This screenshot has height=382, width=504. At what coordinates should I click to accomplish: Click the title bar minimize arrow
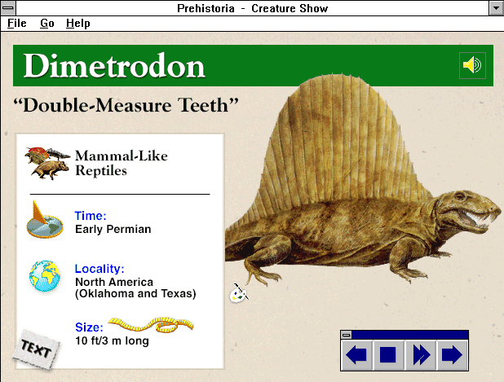tap(497, 8)
